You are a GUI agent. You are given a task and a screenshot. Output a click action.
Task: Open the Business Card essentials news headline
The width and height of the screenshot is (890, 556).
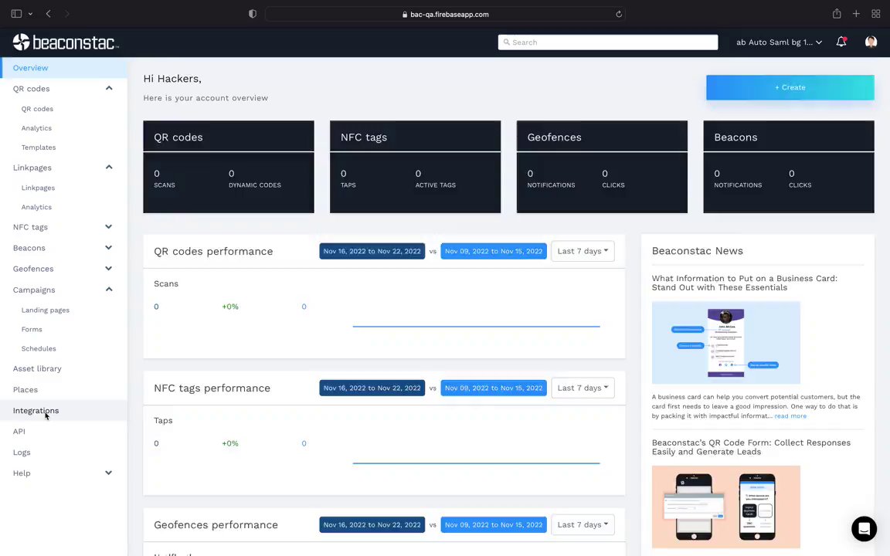(744, 283)
